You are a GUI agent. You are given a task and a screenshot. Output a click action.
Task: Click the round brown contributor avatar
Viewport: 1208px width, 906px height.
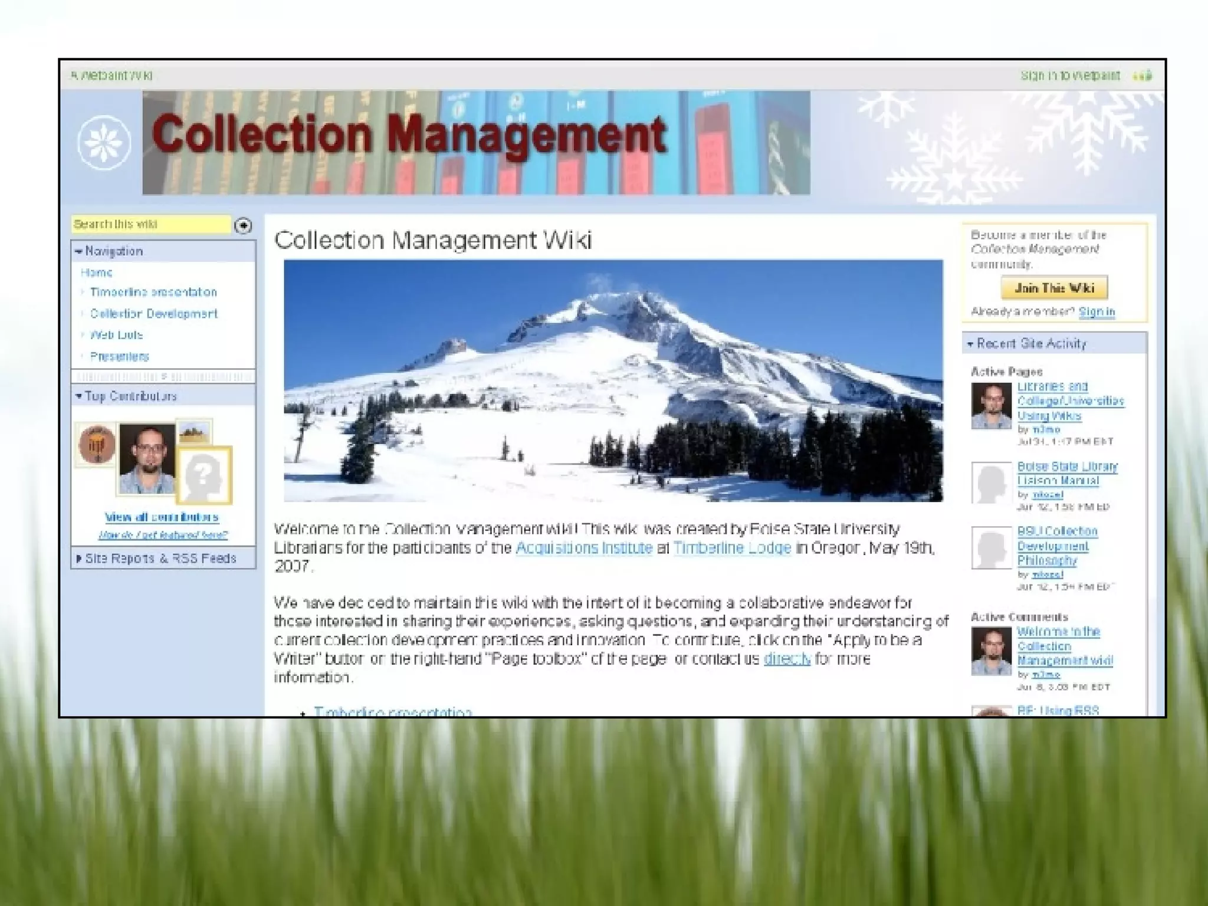pyautogui.click(x=97, y=444)
